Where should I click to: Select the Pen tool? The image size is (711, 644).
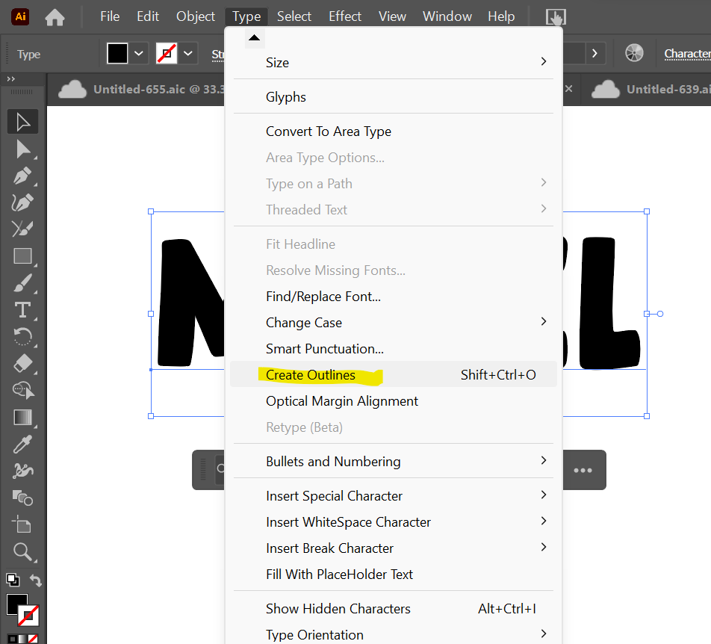click(x=23, y=176)
